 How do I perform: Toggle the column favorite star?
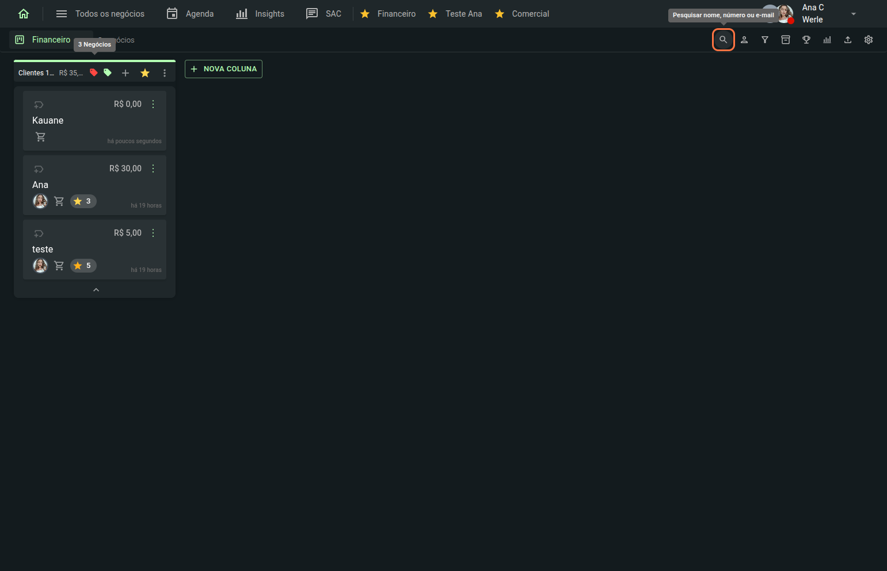coord(145,73)
